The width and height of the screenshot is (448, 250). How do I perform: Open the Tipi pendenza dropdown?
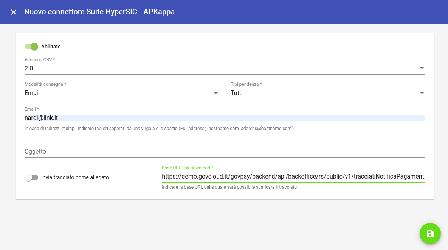[328, 93]
